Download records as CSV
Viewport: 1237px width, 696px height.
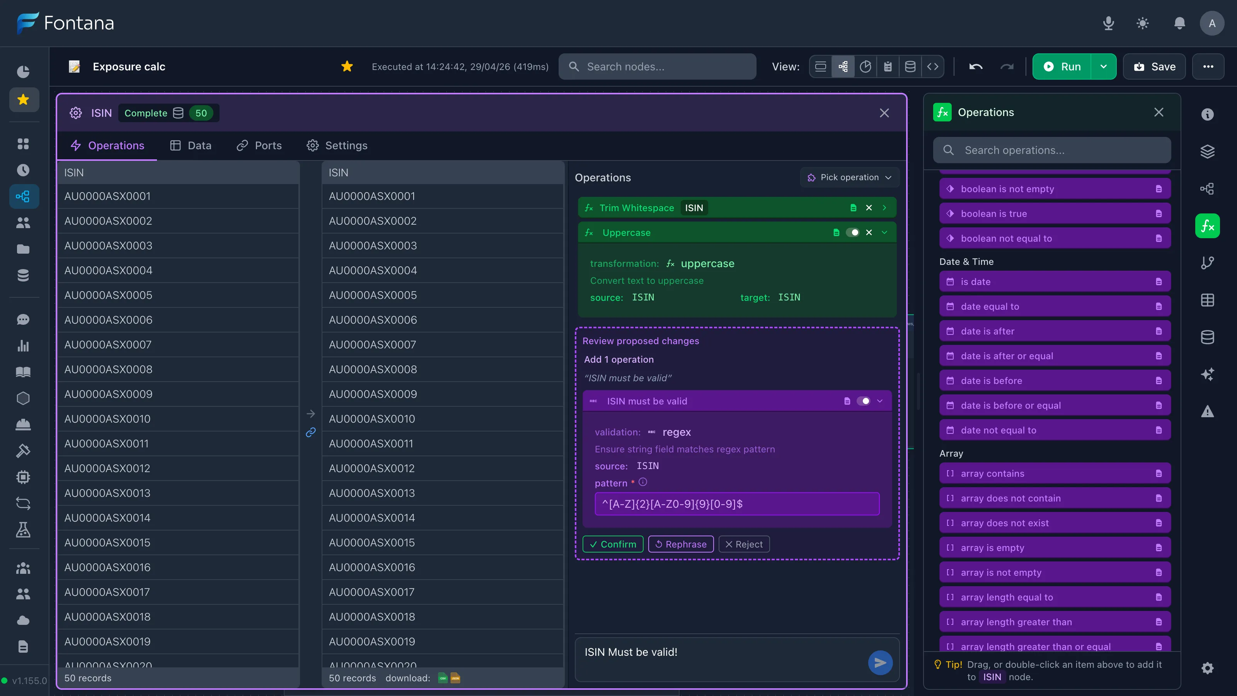(x=442, y=678)
